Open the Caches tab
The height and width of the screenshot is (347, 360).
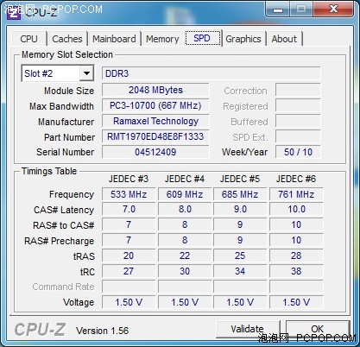[67, 39]
